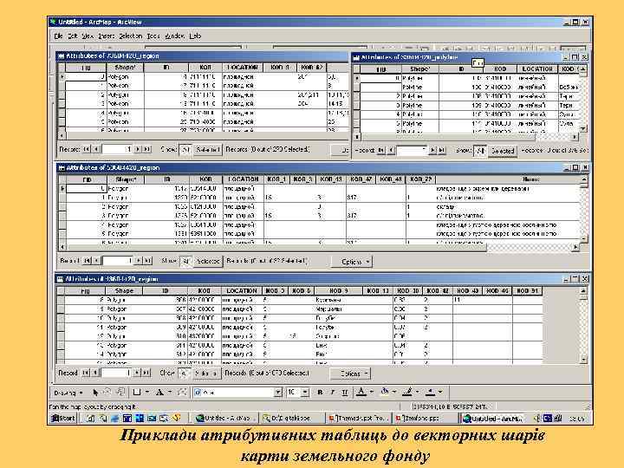Viewport: 624px width, 468px height.
Task: Select the New Rectangle drawing tool
Action: pyautogui.click(x=137, y=393)
